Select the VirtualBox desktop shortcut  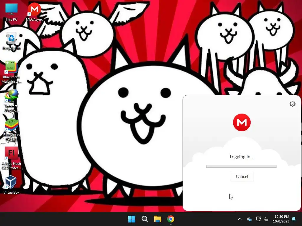point(12,185)
